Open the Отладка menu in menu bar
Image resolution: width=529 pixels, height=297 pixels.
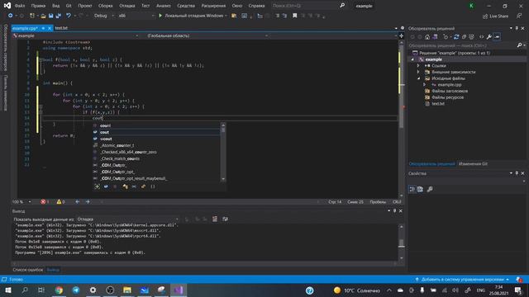click(x=126, y=6)
